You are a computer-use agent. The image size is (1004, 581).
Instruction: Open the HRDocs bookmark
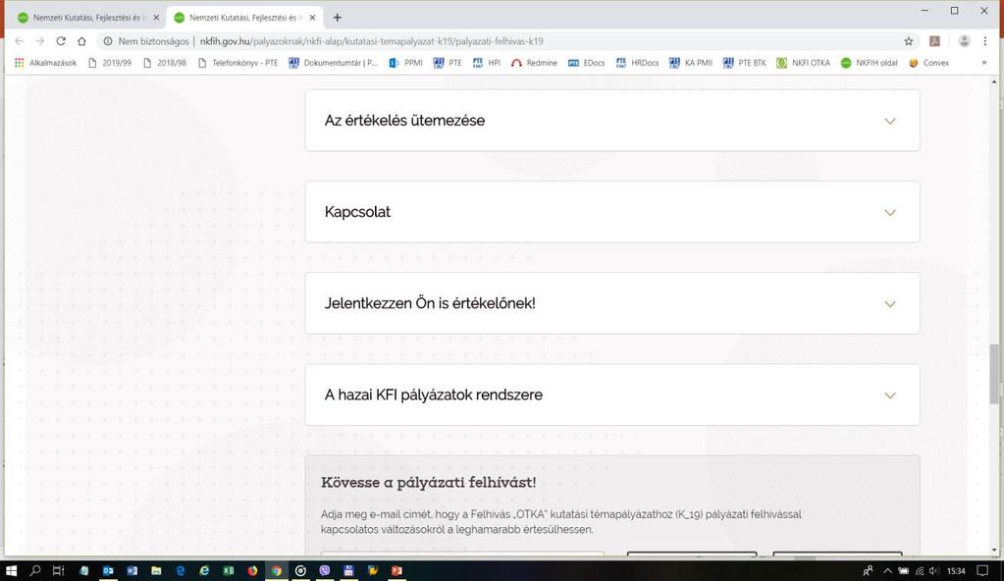tap(637, 63)
